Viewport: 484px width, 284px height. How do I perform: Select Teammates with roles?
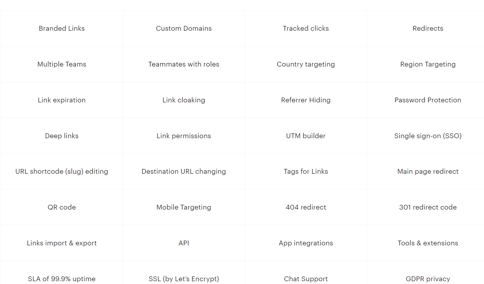click(x=184, y=64)
